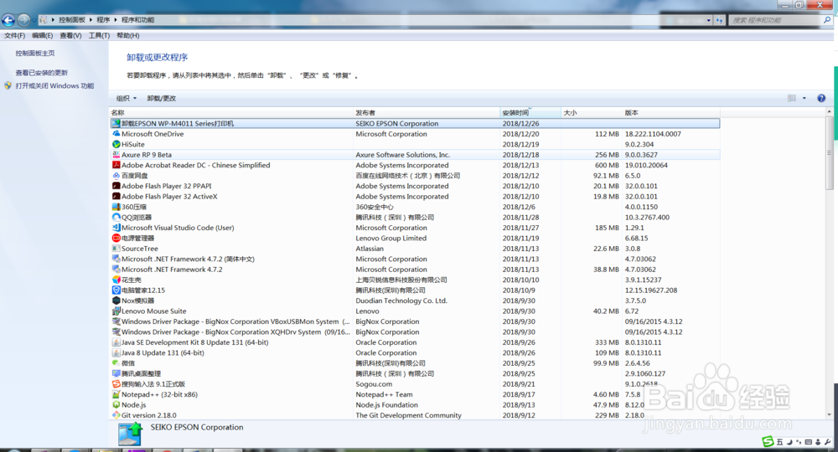Click the 卸载/更改 toolbar button
This screenshot has height=452, width=838.
[x=162, y=98]
